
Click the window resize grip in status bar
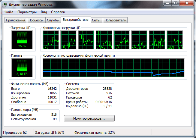tap(191, 134)
